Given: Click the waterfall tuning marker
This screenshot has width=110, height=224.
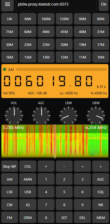Looking at the screenshot, I should [55, 141].
